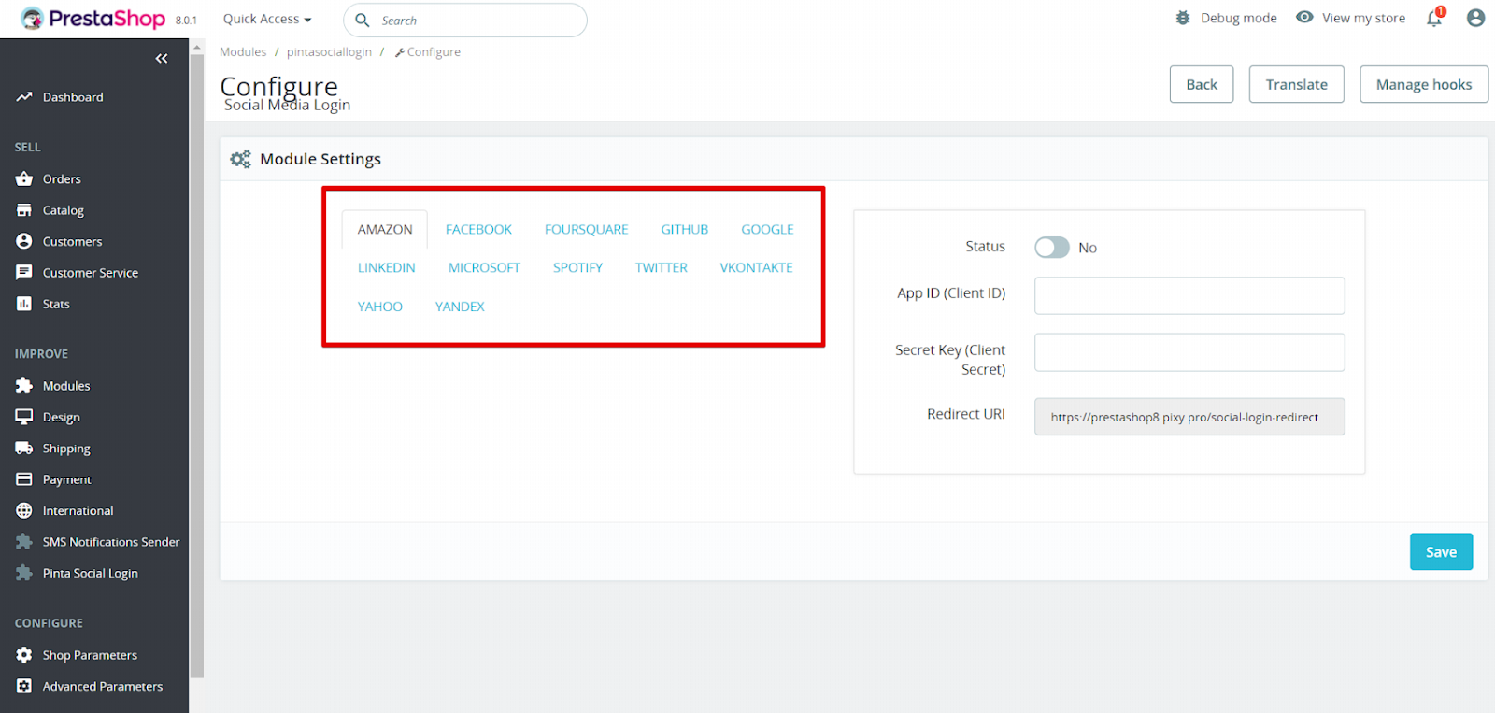Click the Customers person icon

click(24, 241)
